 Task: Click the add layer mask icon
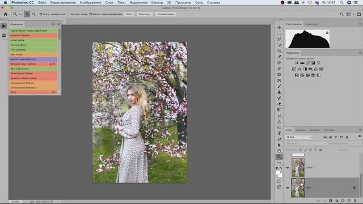331,201
